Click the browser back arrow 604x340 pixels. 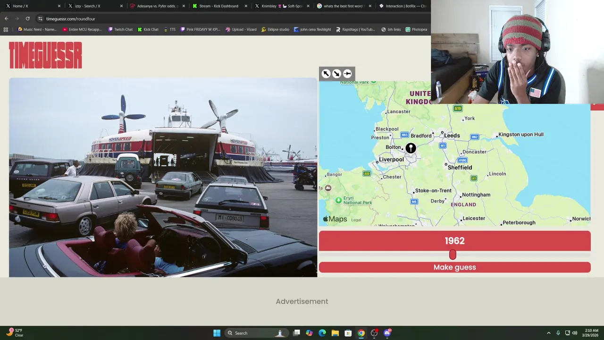6,18
